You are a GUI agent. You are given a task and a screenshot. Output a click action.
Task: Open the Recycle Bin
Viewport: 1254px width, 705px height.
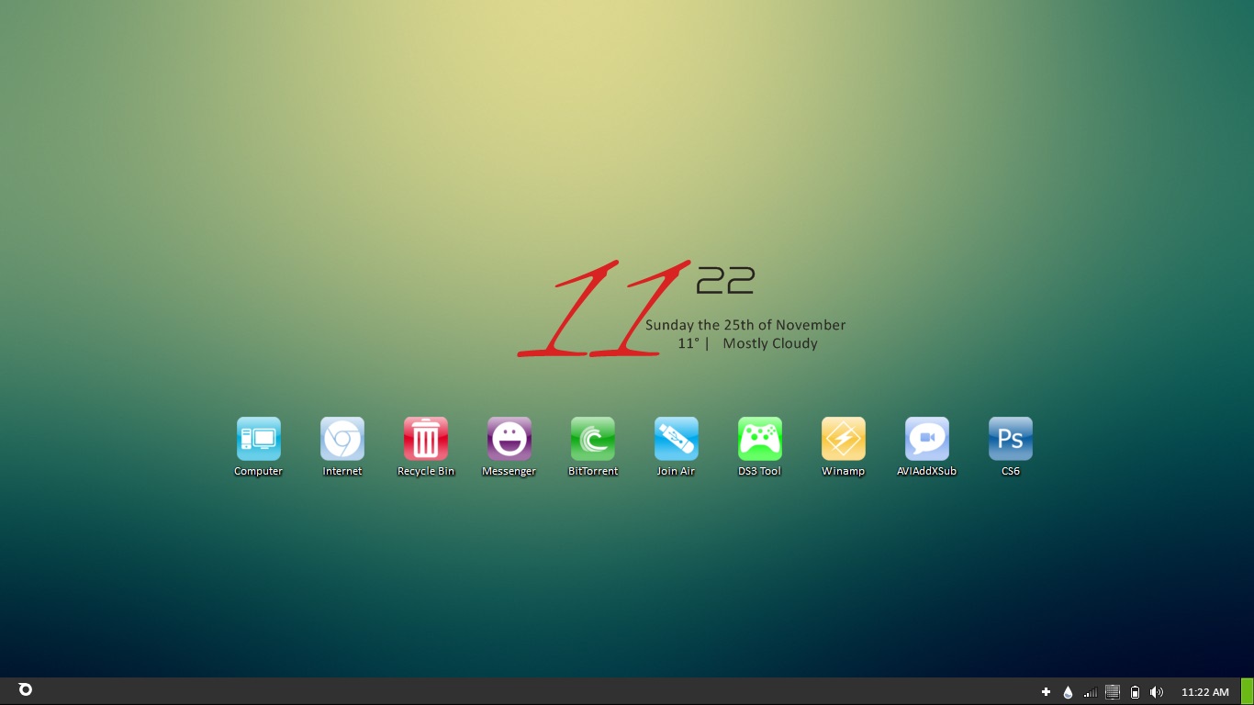[425, 440]
